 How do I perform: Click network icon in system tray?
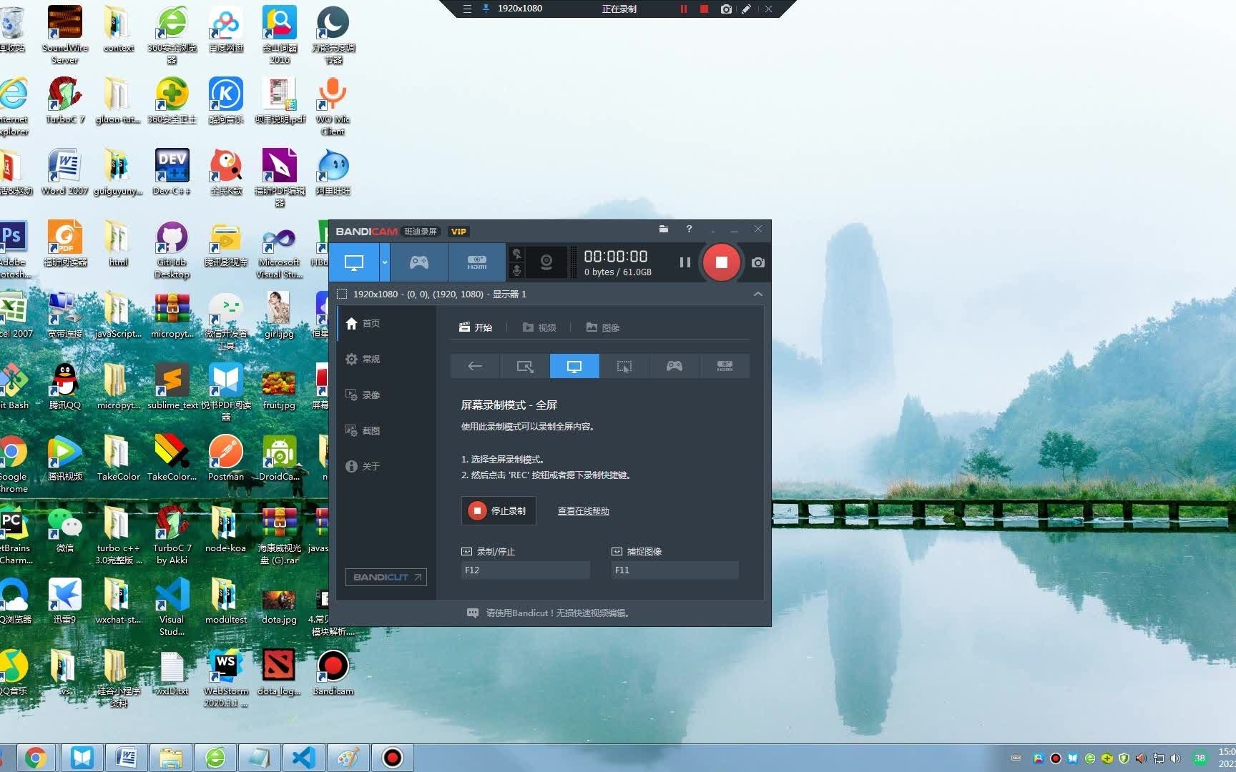coord(1158,758)
